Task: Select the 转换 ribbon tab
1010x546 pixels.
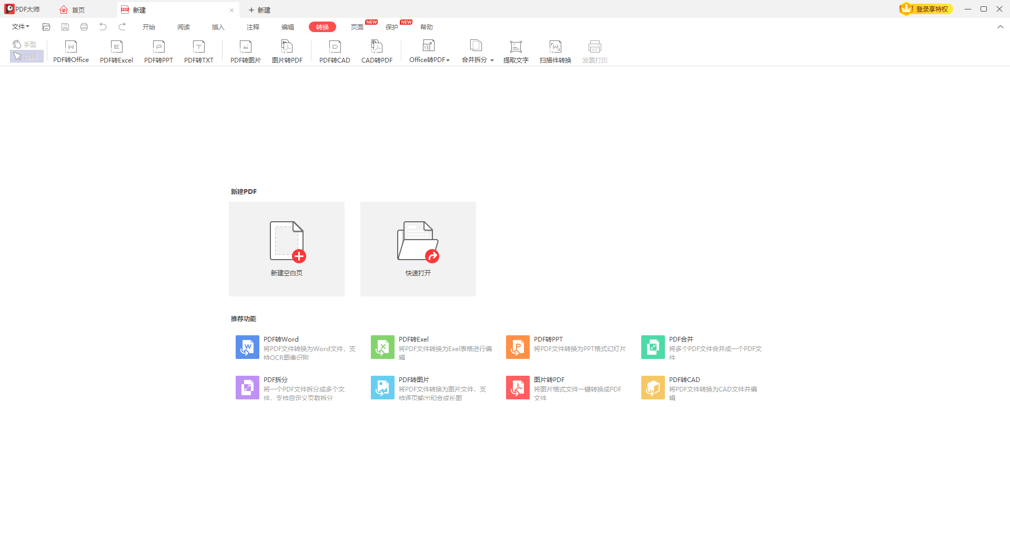Action: (322, 27)
